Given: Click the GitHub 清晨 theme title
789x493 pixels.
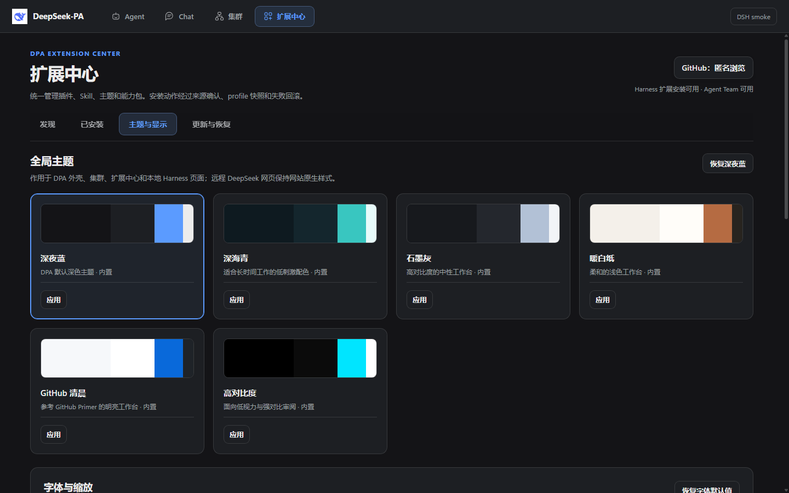Looking at the screenshot, I should (63, 393).
